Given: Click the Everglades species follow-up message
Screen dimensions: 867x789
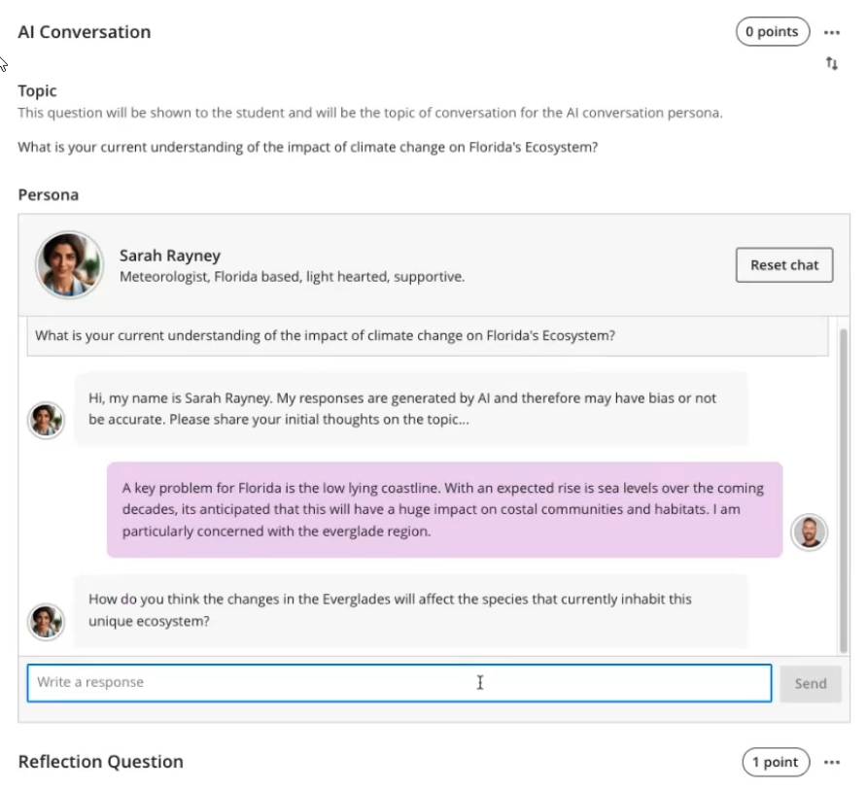Looking at the screenshot, I should pos(411,610).
